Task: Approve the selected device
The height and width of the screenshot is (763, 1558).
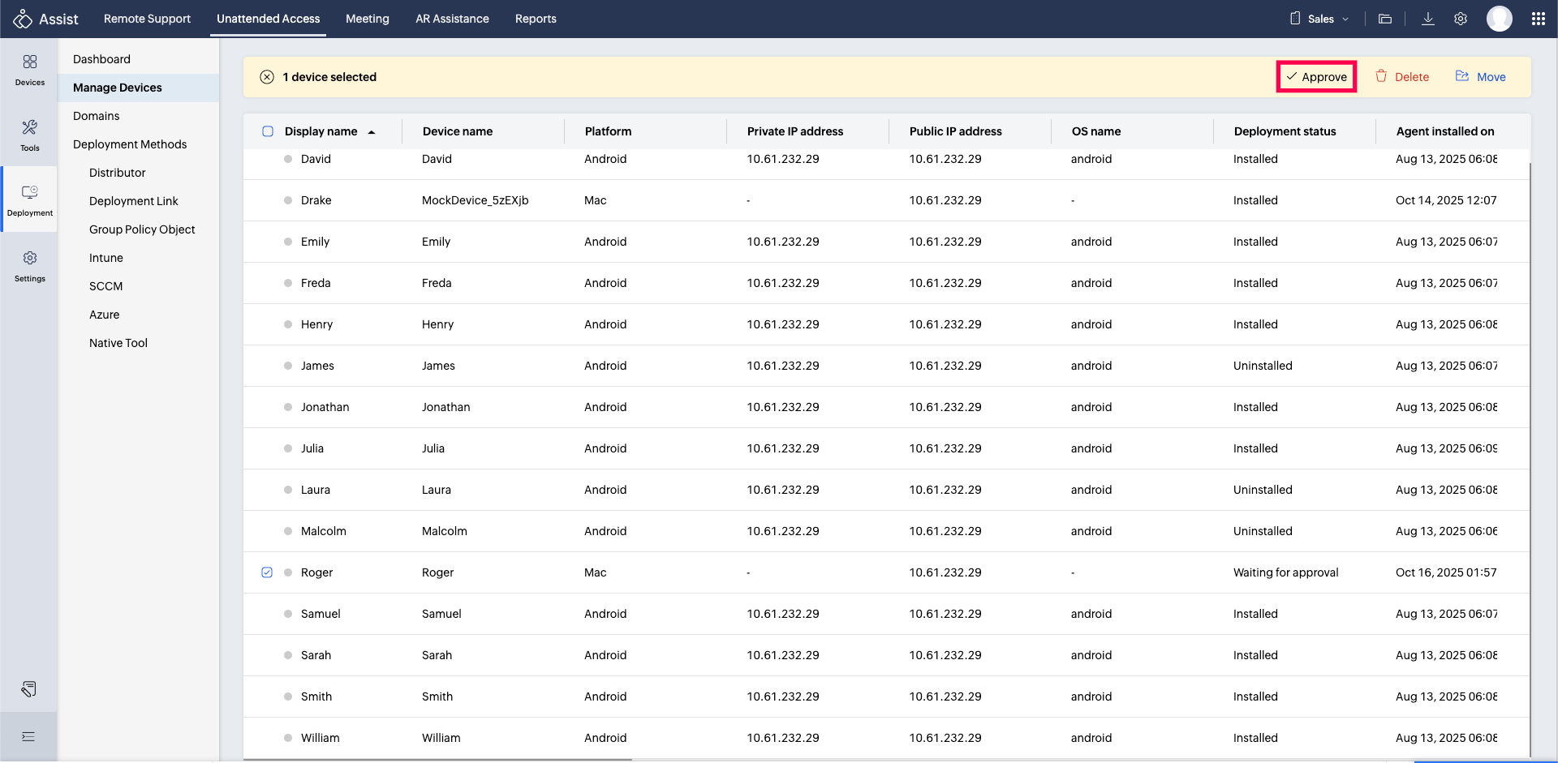Action: click(1315, 77)
